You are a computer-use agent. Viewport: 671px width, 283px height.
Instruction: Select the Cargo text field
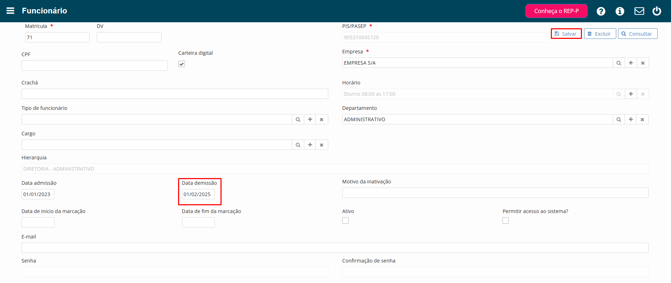pos(157,145)
